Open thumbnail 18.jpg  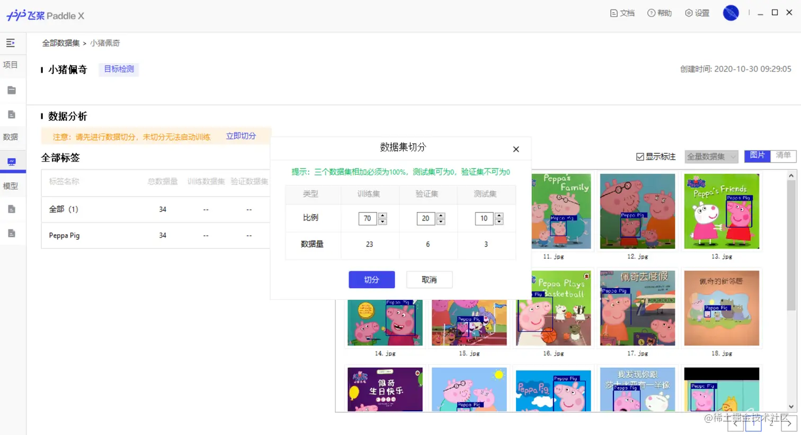tap(722, 308)
